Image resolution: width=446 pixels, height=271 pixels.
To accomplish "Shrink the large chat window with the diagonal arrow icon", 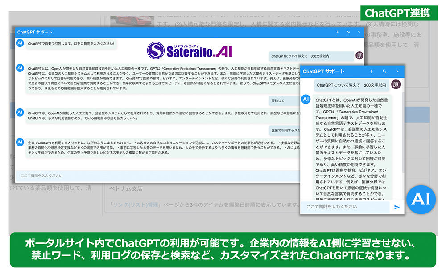I will coord(348,32).
